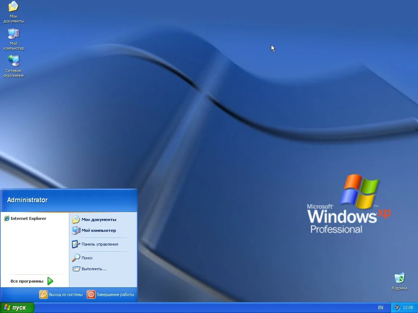The image size is (418, 313).
Task: Click the EN language indicator
Action: click(x=380, y=308)
